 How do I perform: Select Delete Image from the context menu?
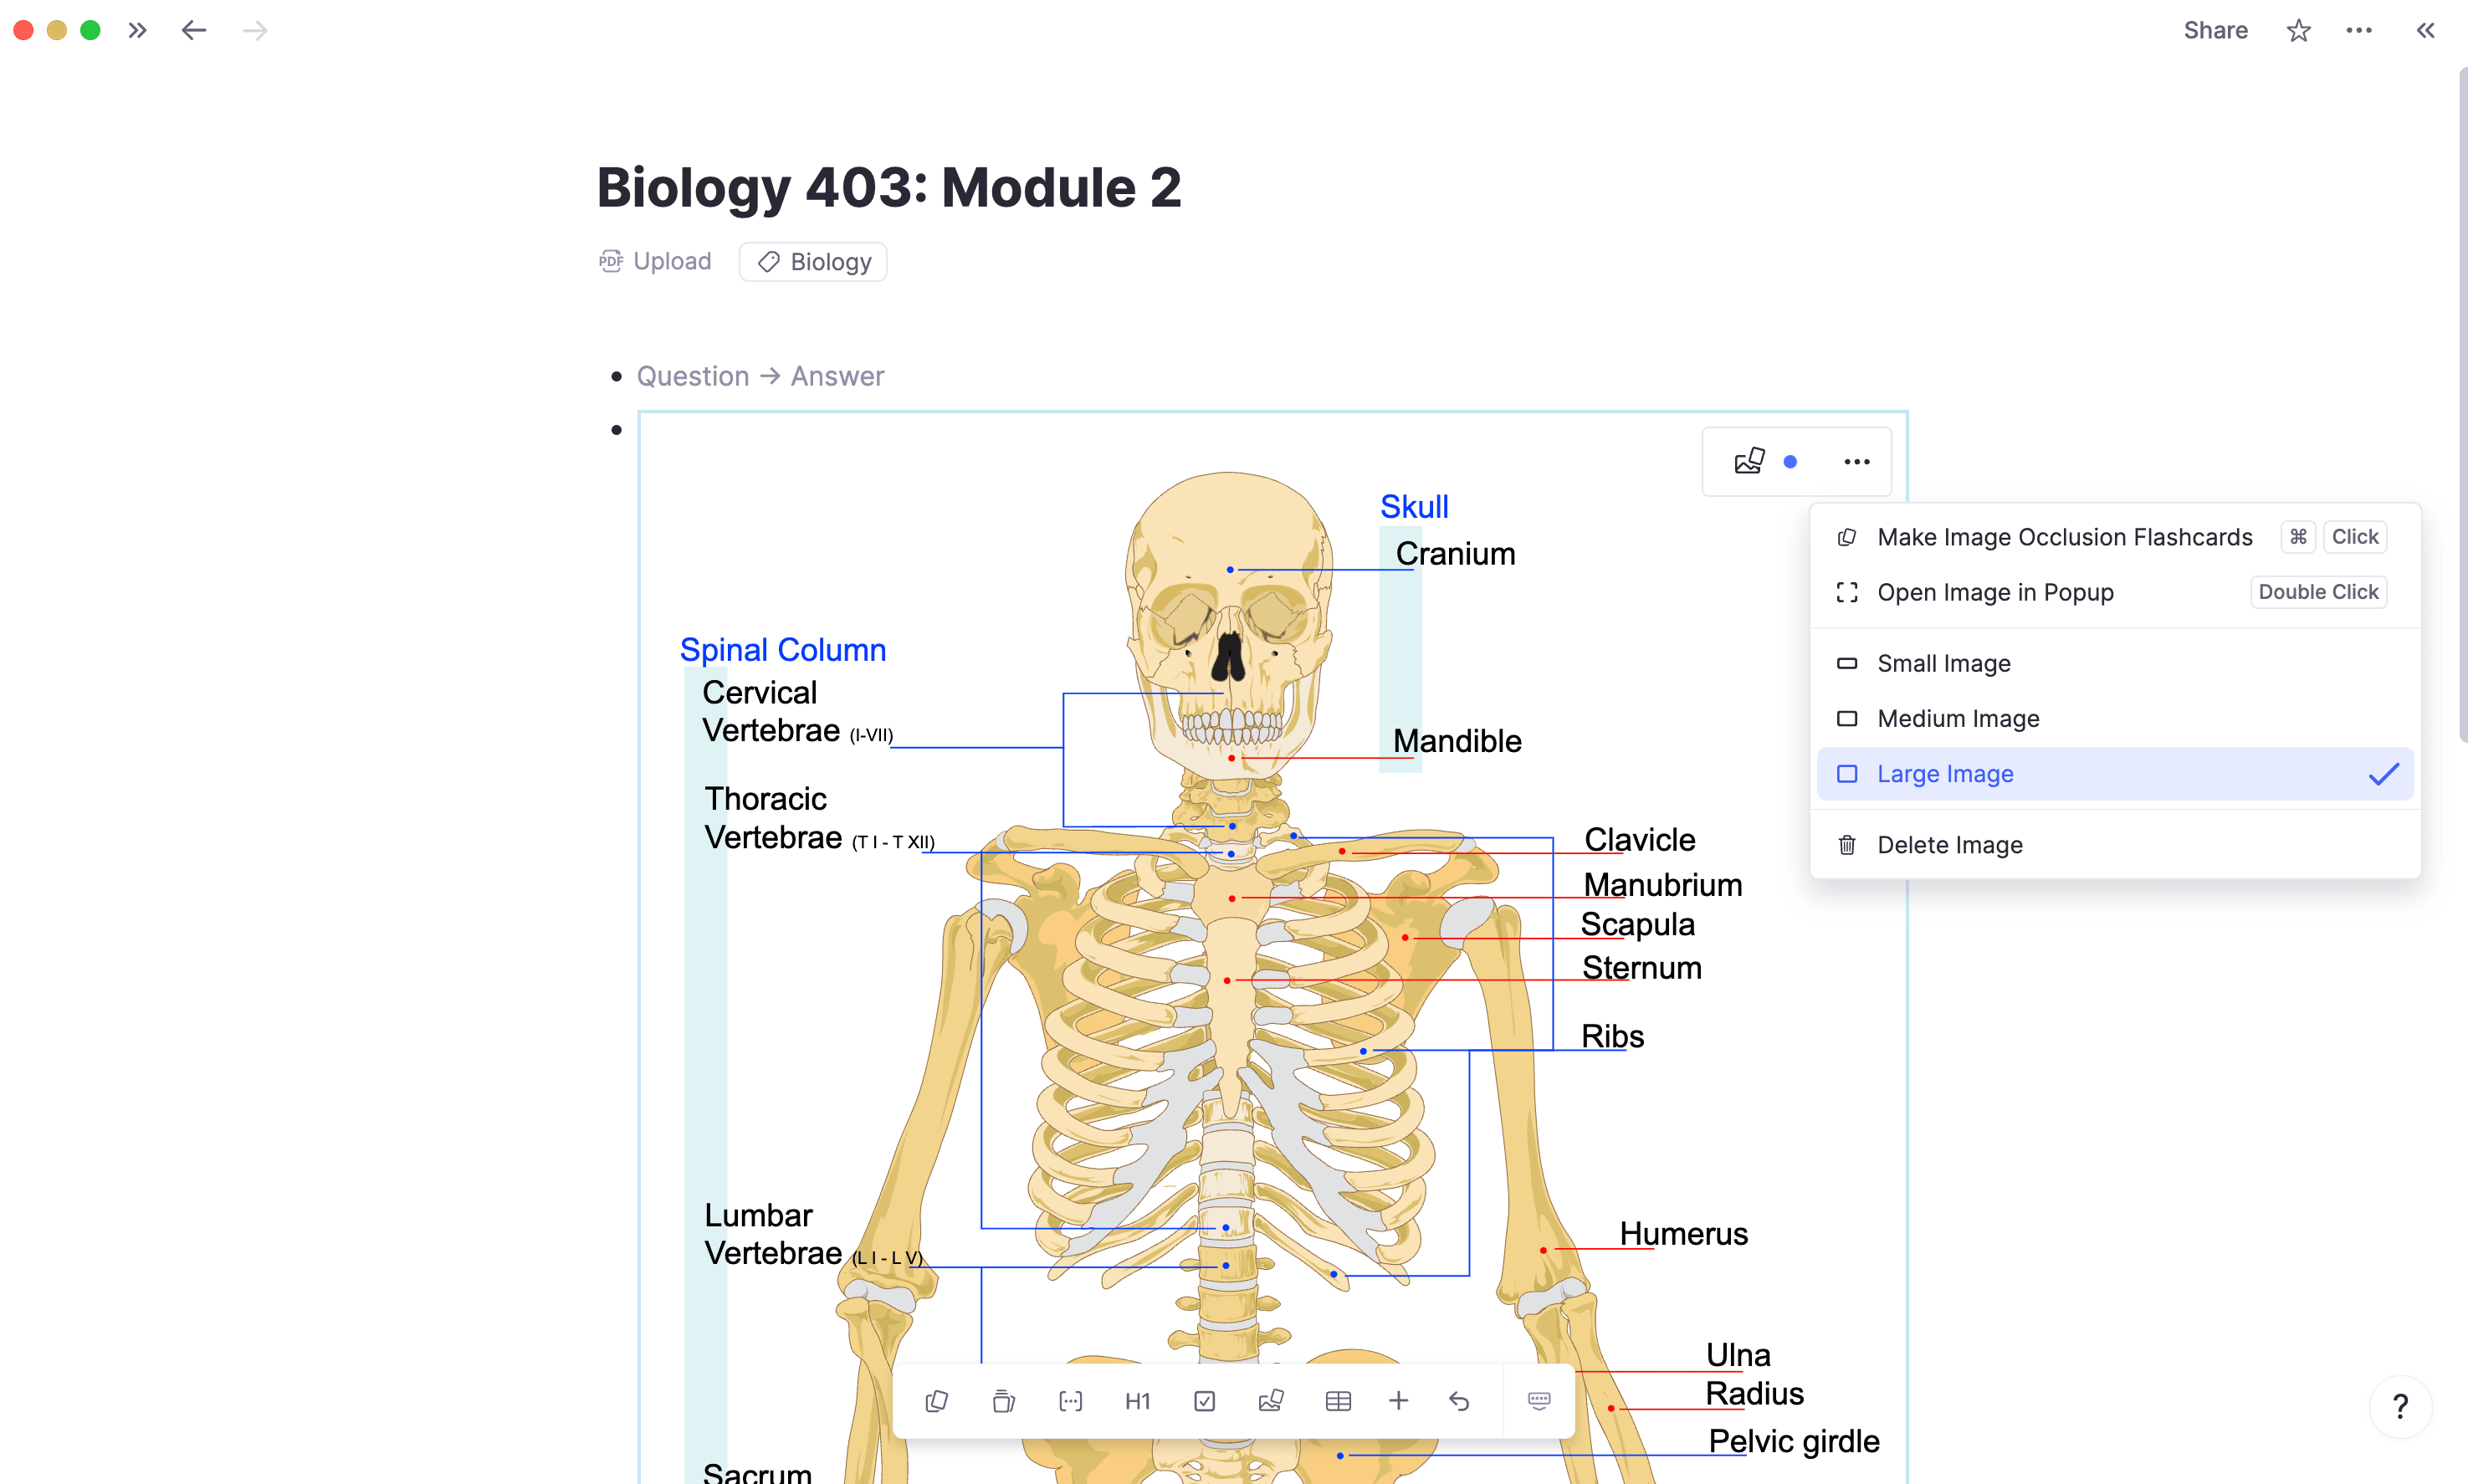(x=1949, y=844)
